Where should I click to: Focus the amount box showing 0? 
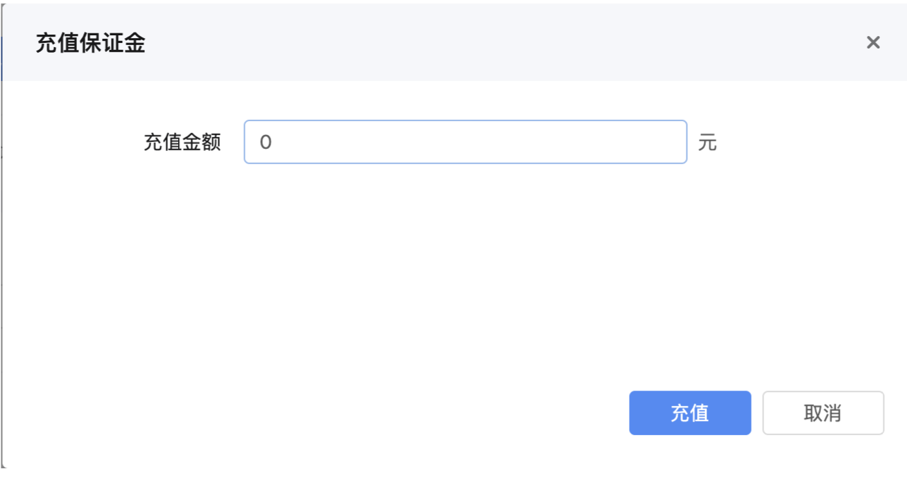pyautogui.click(x=465, y=143)
